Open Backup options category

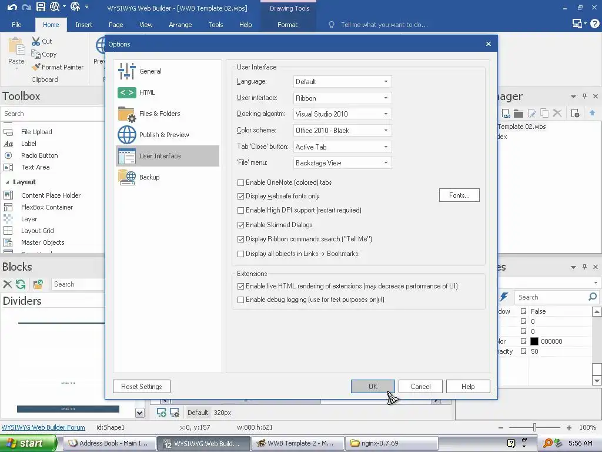pos(168,177)
